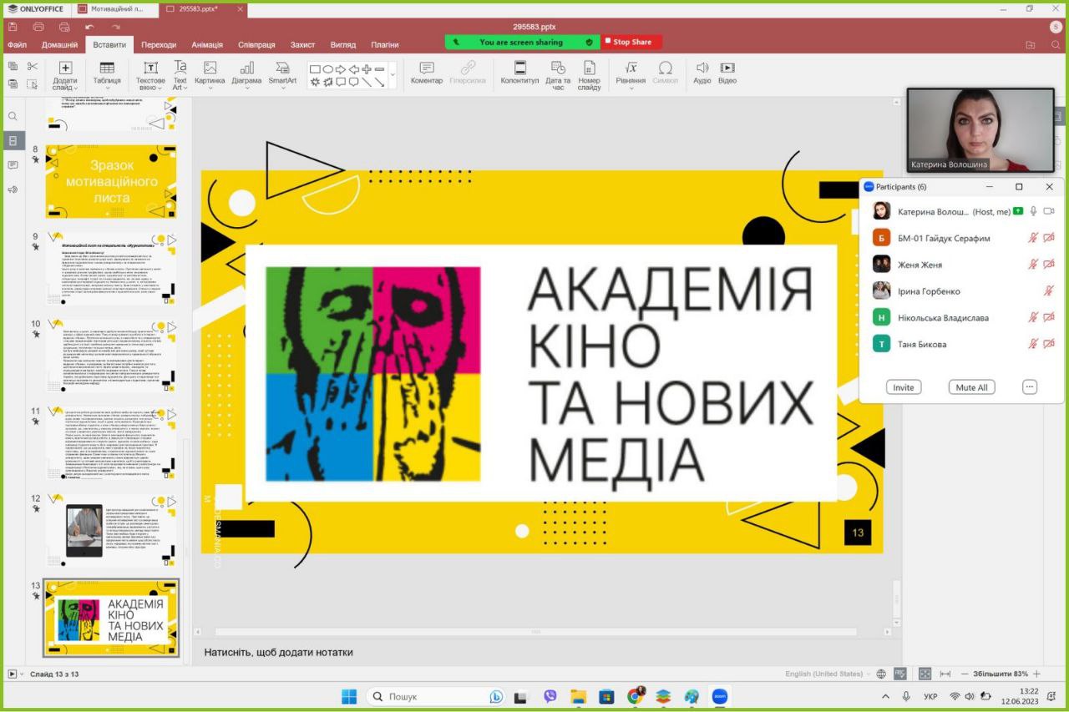This screenshot has height=712, width=1069.
Task: Insert a picture with the Картинка icon
Action: tap(210, 75)
